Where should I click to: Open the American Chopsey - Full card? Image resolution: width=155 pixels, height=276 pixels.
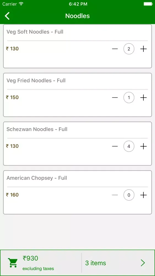click(77, 192)
